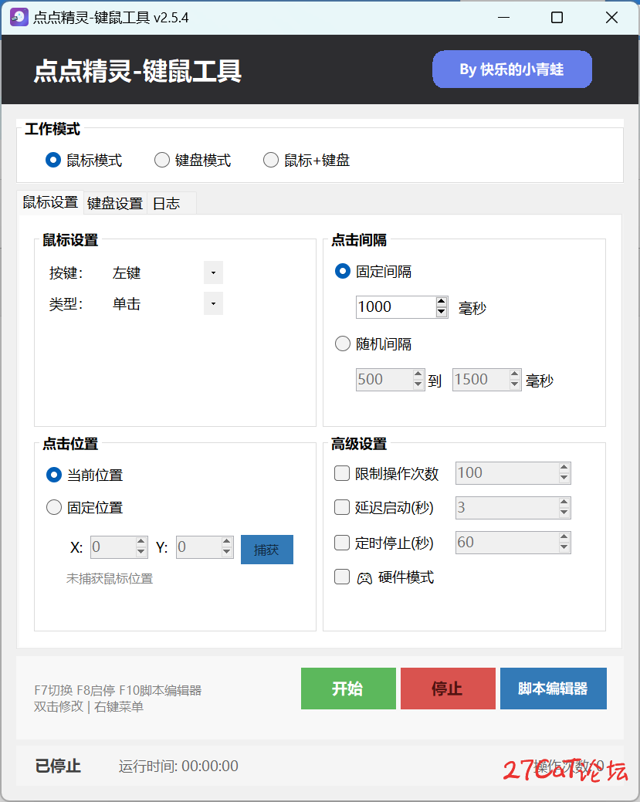The width and height of the screenshot is (640, 802).
Task: Open the 按键 mouse button dropdown
Action: pos(213,273)
